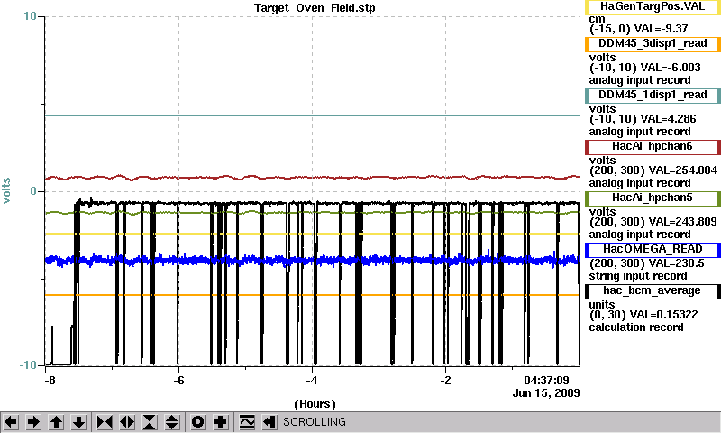The height and width of the screenshot is (433, 721).
Task: Click the right arrow pan button
Action: click(33, 422)
